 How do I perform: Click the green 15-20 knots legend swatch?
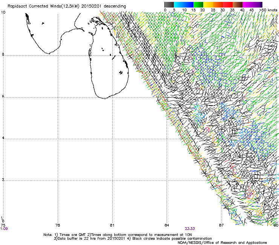[198, 5]
